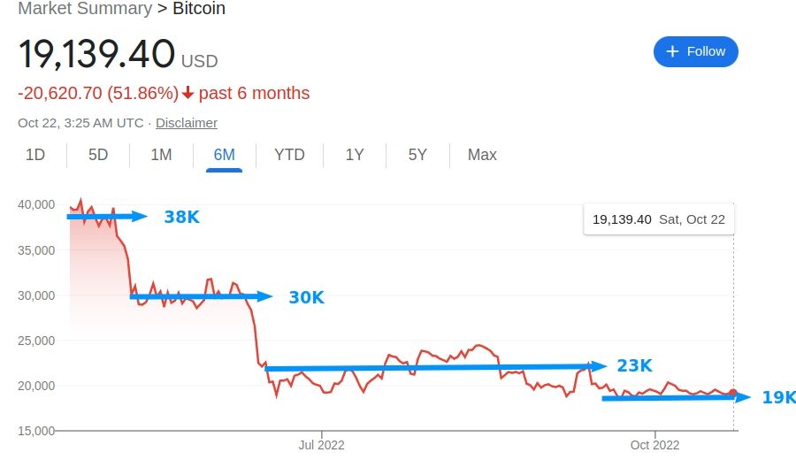Switch to the YTD chart range
The width and height of the screenshot is (796, 460).
pos(289,155)
